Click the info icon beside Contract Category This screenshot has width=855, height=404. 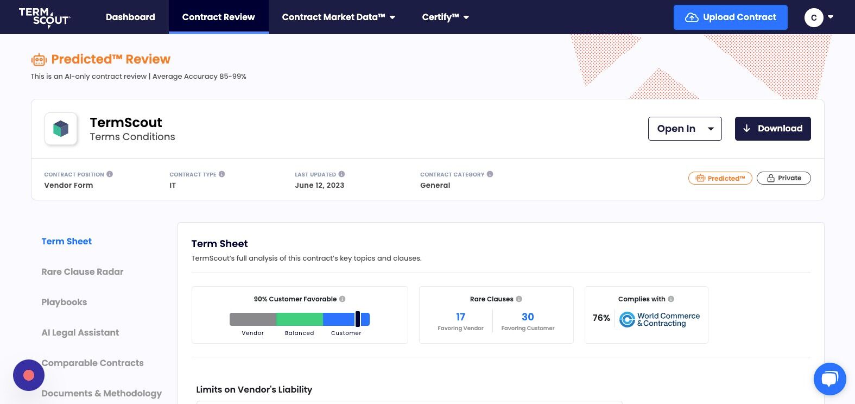tap(490, 174)
